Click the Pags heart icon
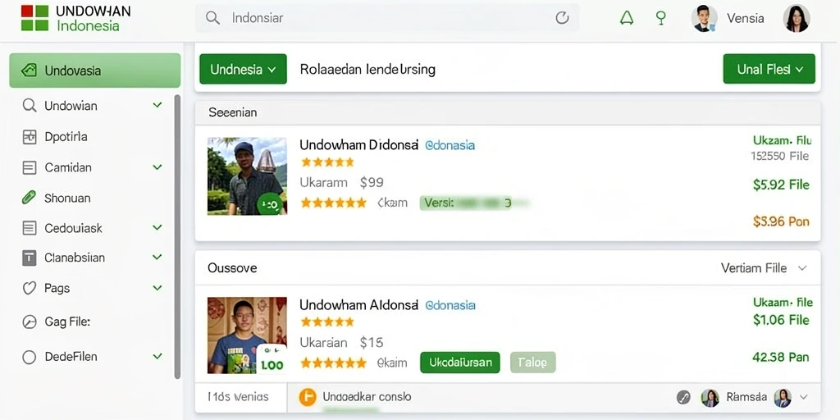 pos(29,288)
